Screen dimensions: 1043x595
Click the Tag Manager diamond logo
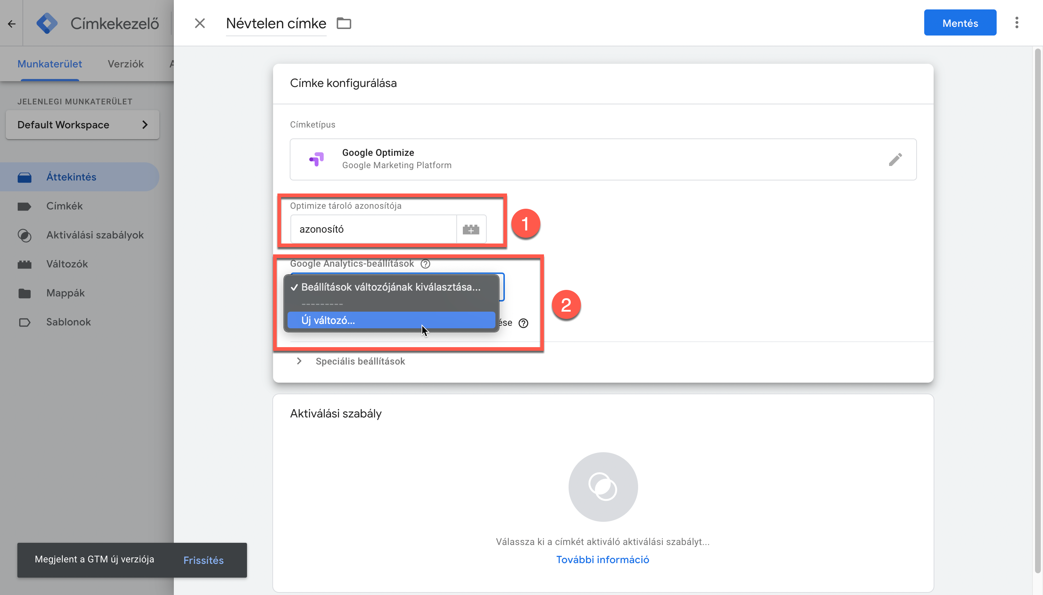(x=47, y=23)
